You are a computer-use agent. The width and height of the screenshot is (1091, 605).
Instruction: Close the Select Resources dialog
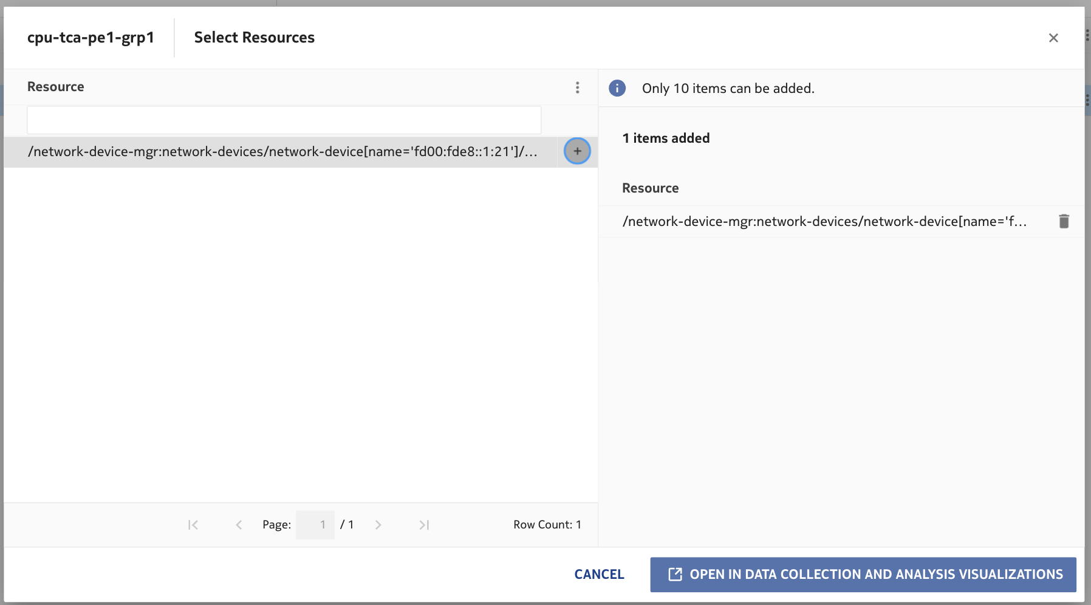point(1053,38)
